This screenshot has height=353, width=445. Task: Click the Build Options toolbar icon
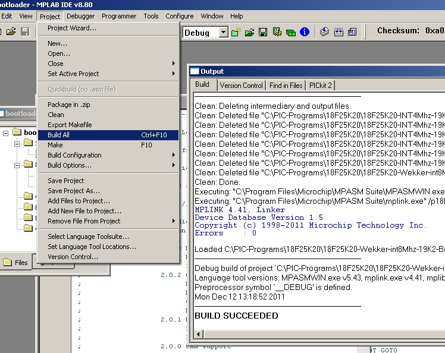[x=277, y=32]
